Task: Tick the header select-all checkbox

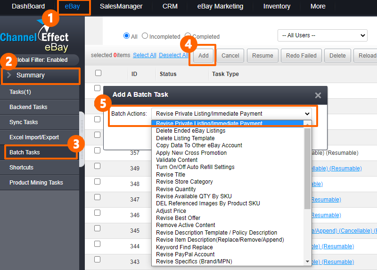Action: point(98,73)
